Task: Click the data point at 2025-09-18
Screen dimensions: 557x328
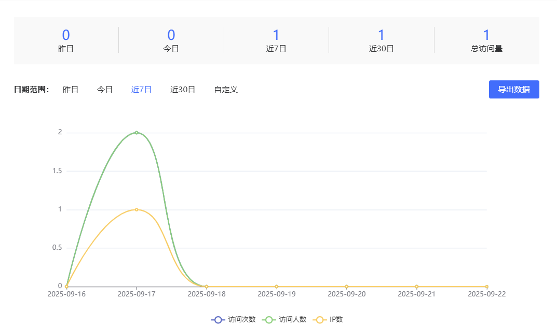Action: 207,287
